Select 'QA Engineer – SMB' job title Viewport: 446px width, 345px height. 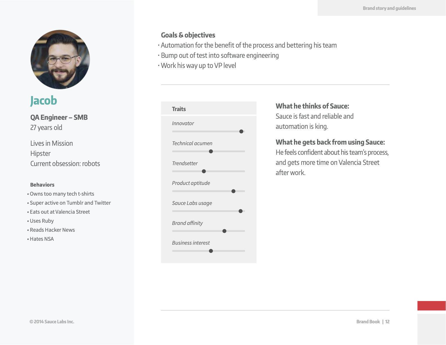[59, 117]
